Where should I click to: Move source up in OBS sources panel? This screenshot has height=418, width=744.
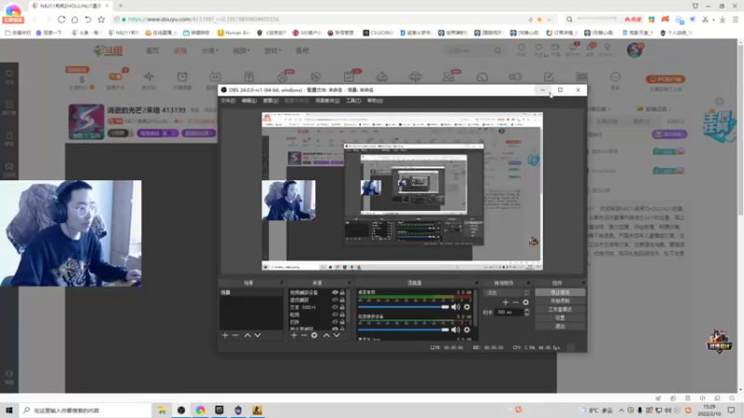326,335
